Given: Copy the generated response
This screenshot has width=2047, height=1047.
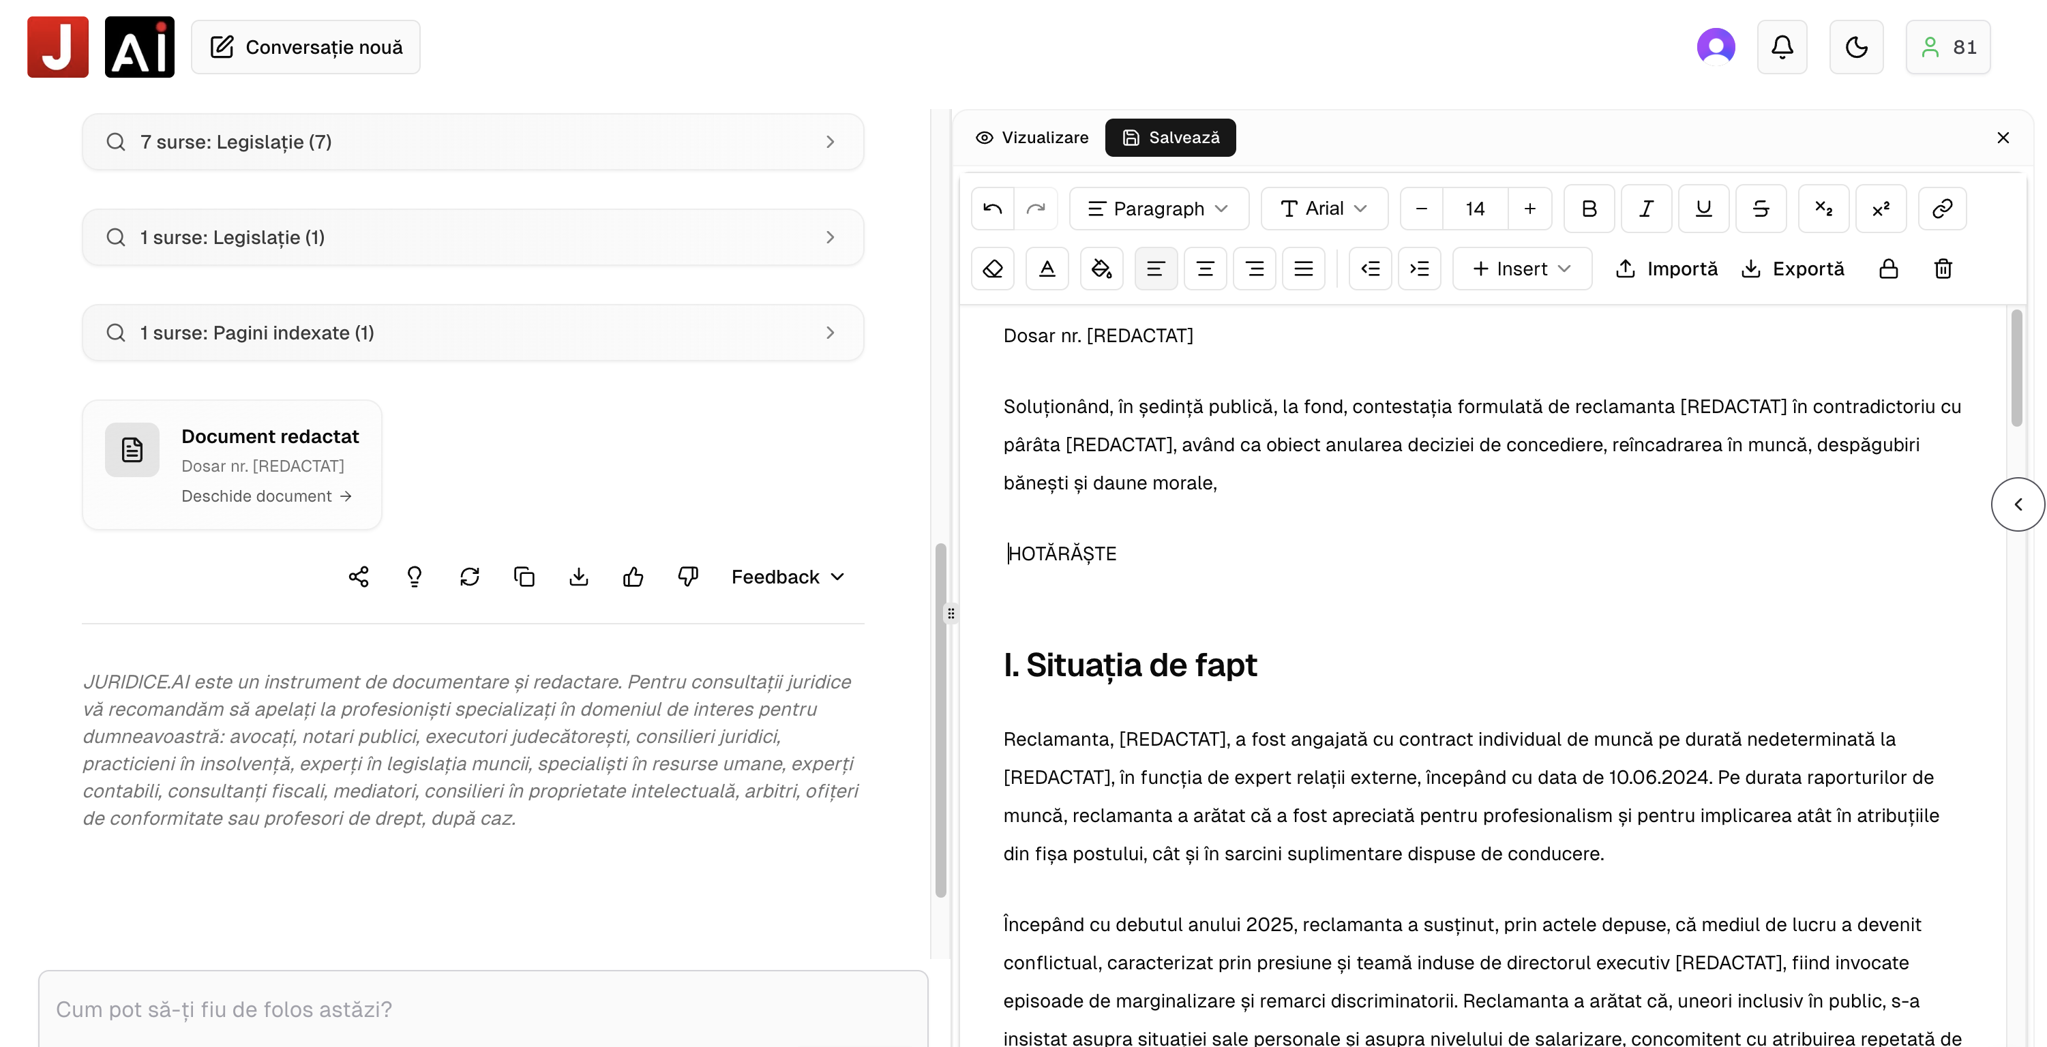Looking at the screenshot, I should [x=524, y=577].
